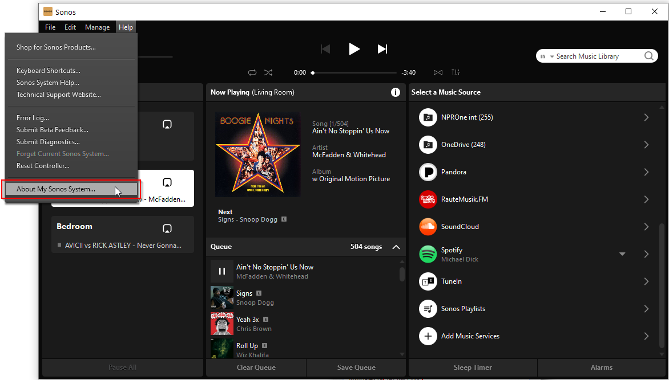Open the Sonos Playlists icon
Image resolution: width=669 pixels, height=380 pixels.
(x=428, y=309)
